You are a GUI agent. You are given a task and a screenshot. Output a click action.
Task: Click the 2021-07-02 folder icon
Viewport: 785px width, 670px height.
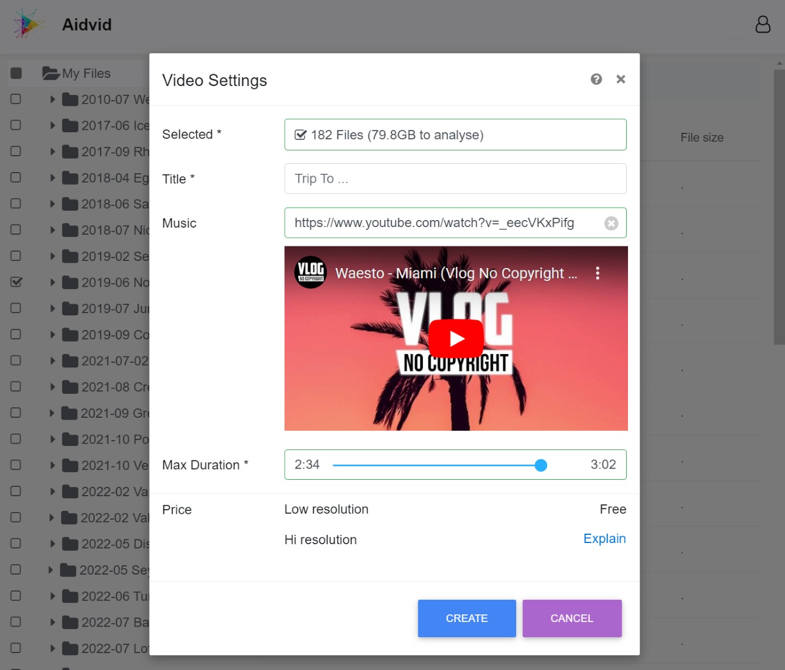click(70, 361)
